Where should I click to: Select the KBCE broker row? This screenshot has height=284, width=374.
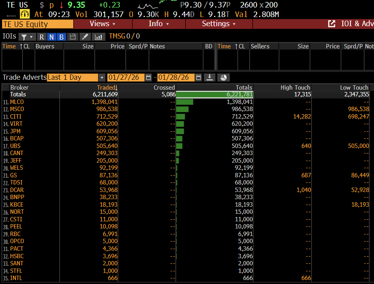[x=186, y=205]
